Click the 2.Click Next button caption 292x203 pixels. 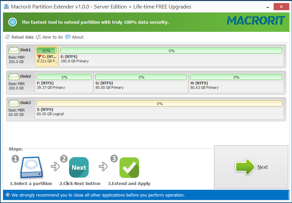(80, 183)
